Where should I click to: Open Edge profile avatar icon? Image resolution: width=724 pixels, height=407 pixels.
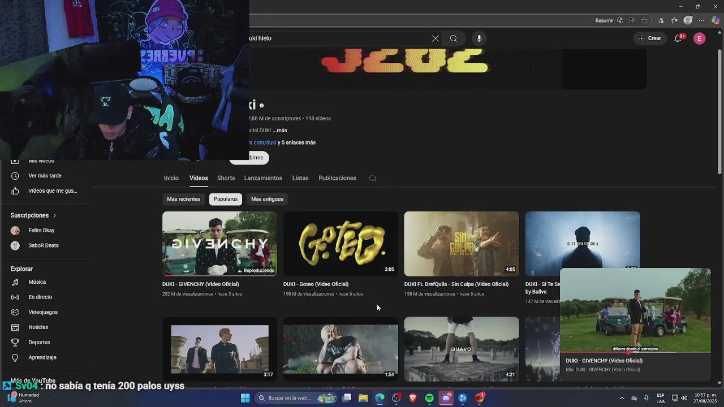pyautogui.click(x=688, y=20)
